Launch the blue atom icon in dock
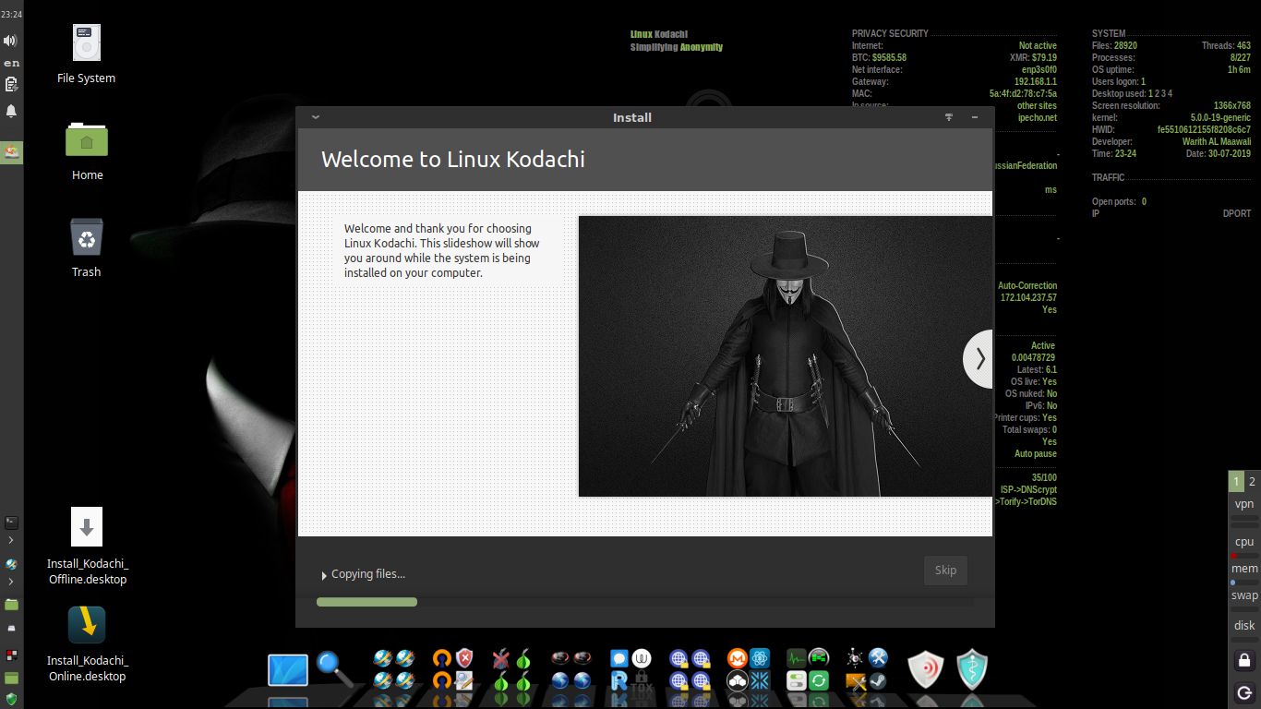Viewport: 1261px width, 709px height. pyautogui.click(x=760, y=658)
